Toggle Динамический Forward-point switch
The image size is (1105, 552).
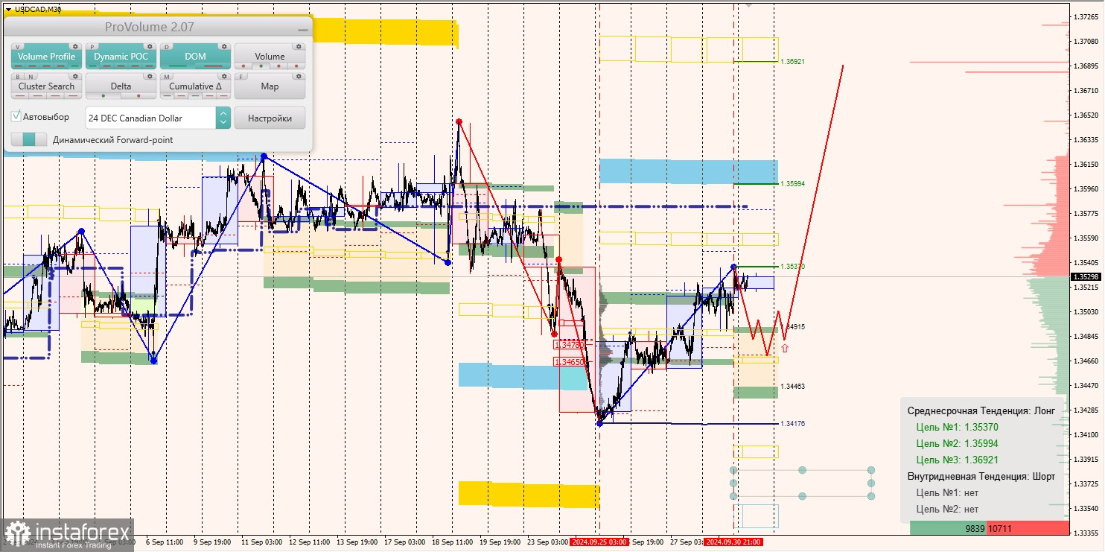[x=28, y=139]
